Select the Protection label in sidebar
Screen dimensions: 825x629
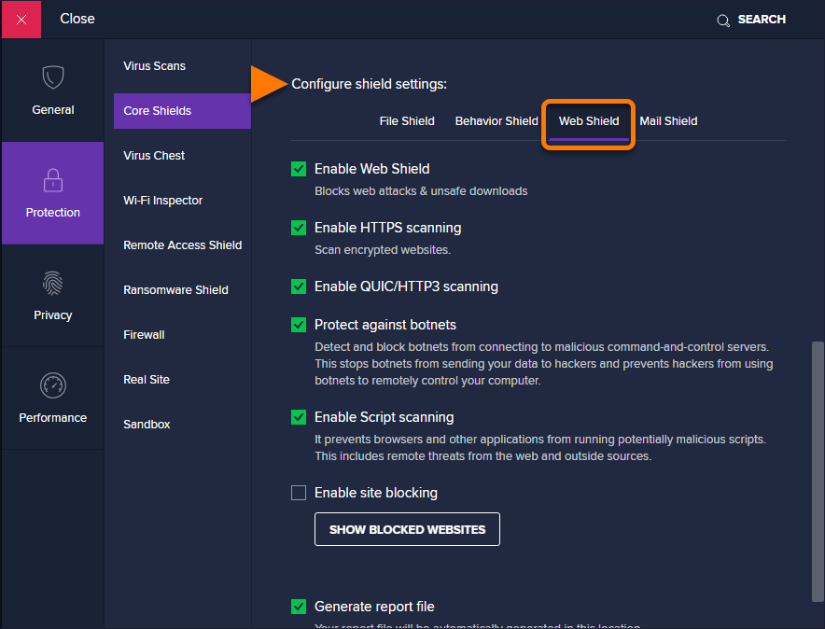(x=53, y=213)
